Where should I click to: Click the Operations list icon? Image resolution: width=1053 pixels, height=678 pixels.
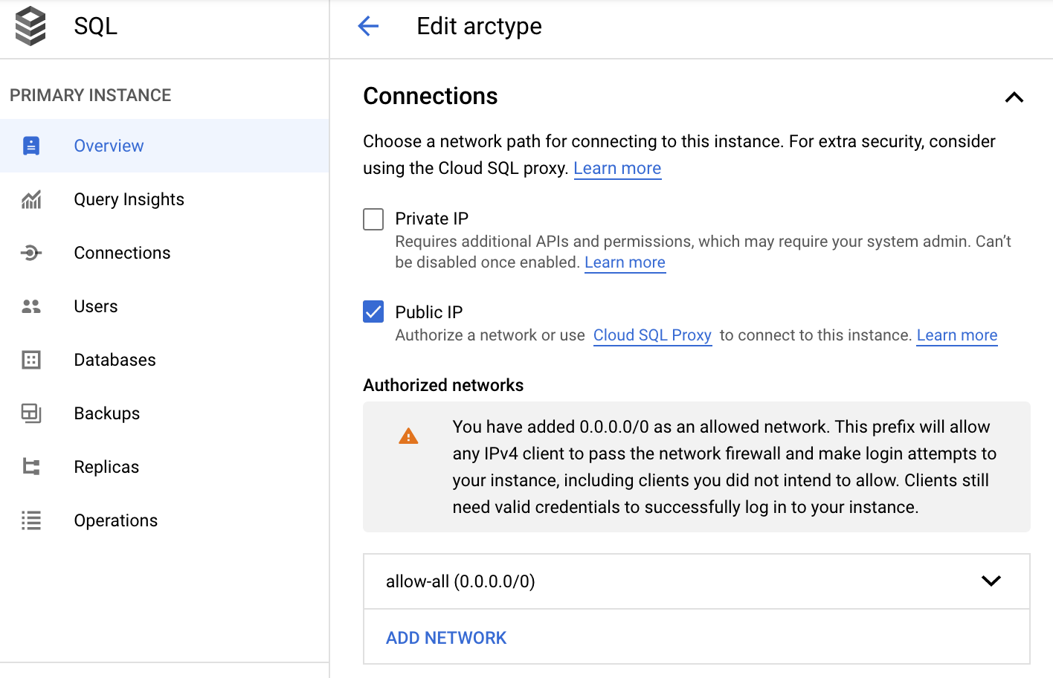coord(31,520)
